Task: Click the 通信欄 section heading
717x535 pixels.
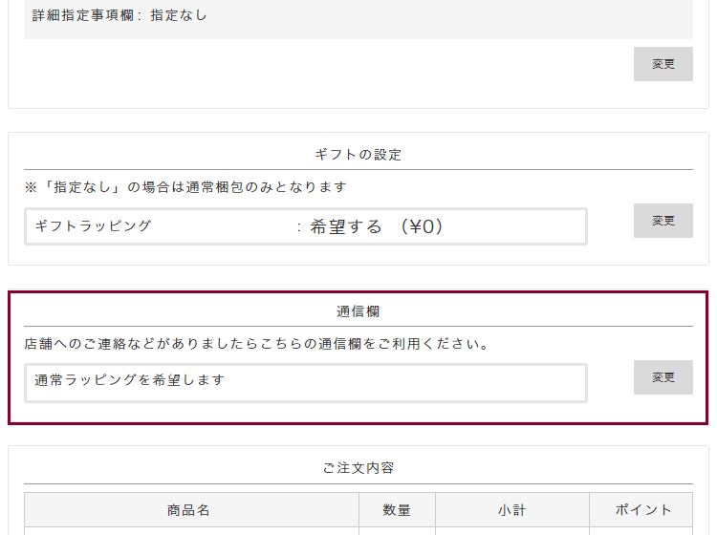Action: pos(358,311)
